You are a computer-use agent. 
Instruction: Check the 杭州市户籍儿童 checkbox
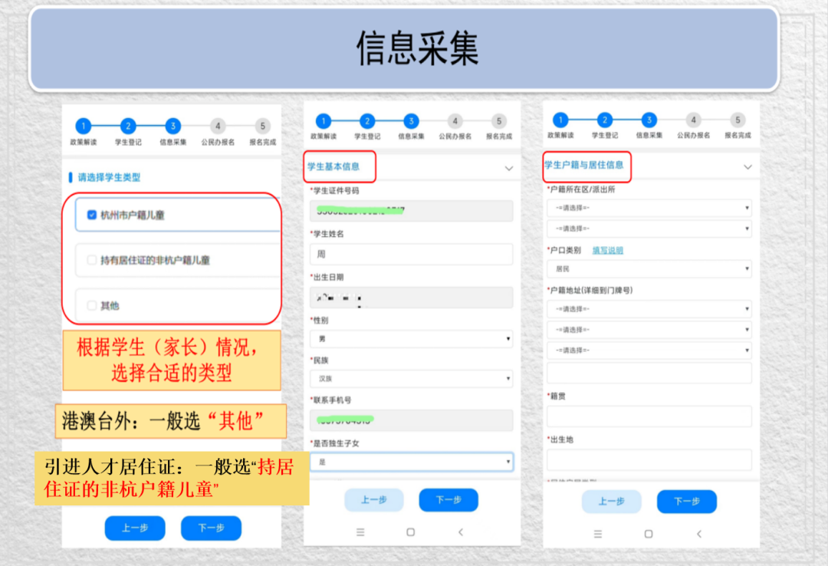[92, 215]
